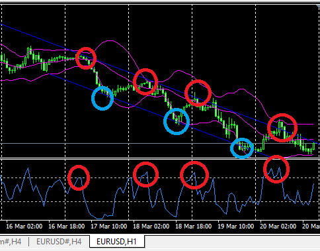The height and width of the screenshot is (251, 320).
Task: Select the 16 Mar 02:00 time label
Action: [24, 226]
